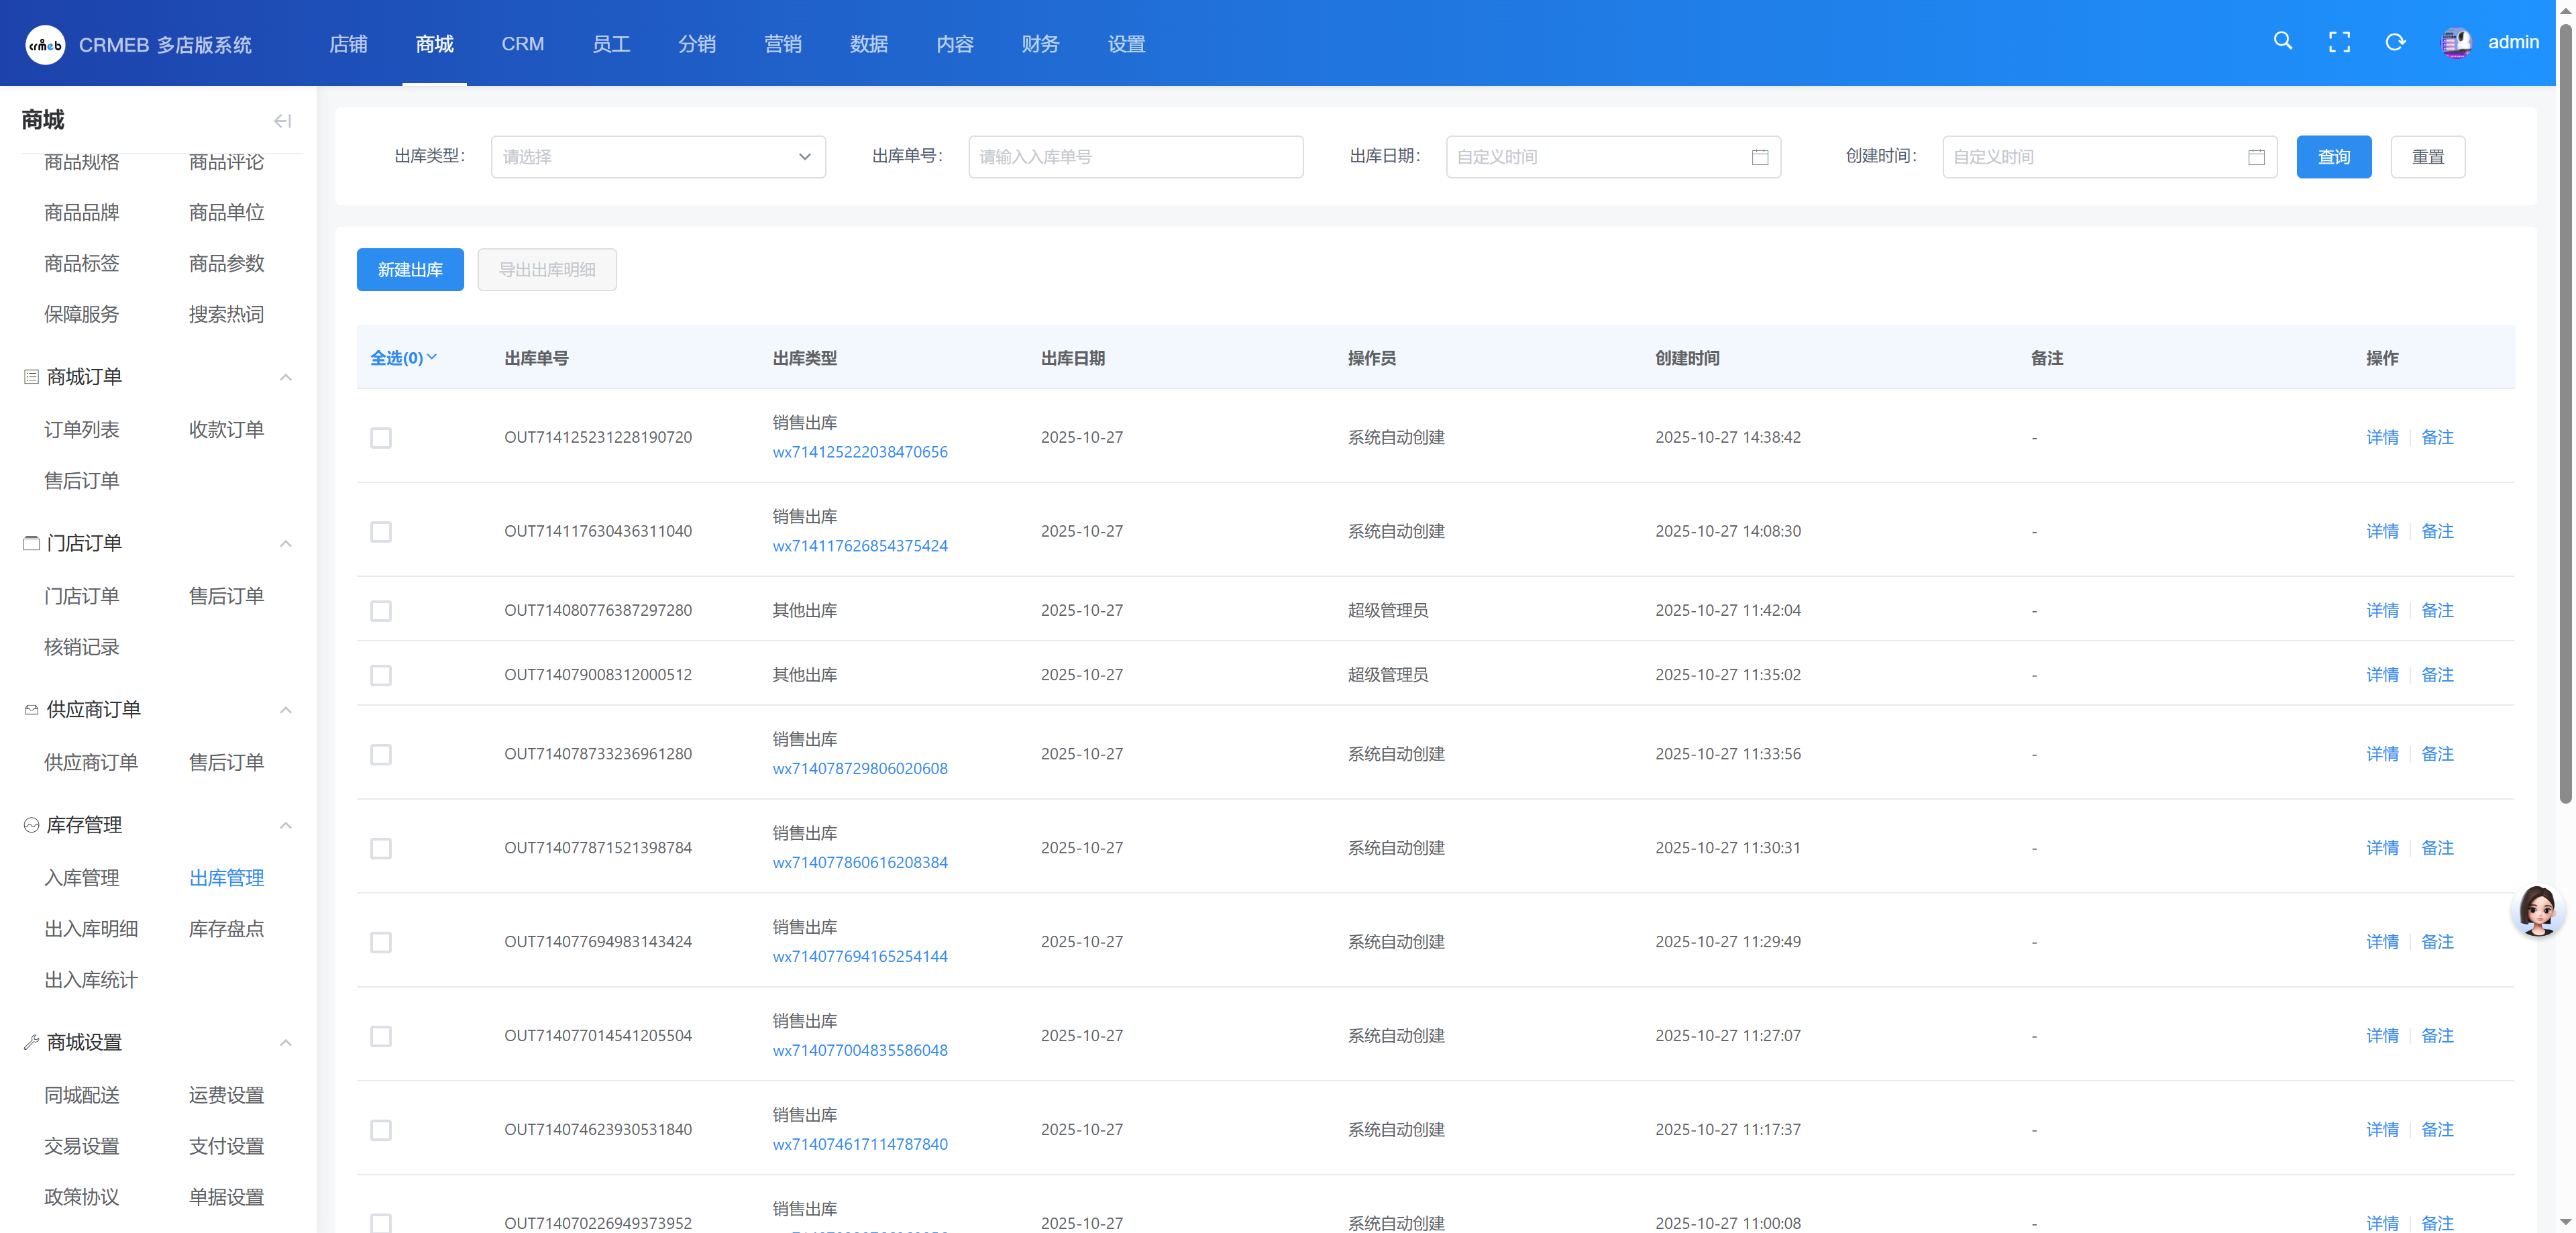Tick checkbox for OUT714077871521398784 row
The image size is (2576, 1233).
(381, 849)
